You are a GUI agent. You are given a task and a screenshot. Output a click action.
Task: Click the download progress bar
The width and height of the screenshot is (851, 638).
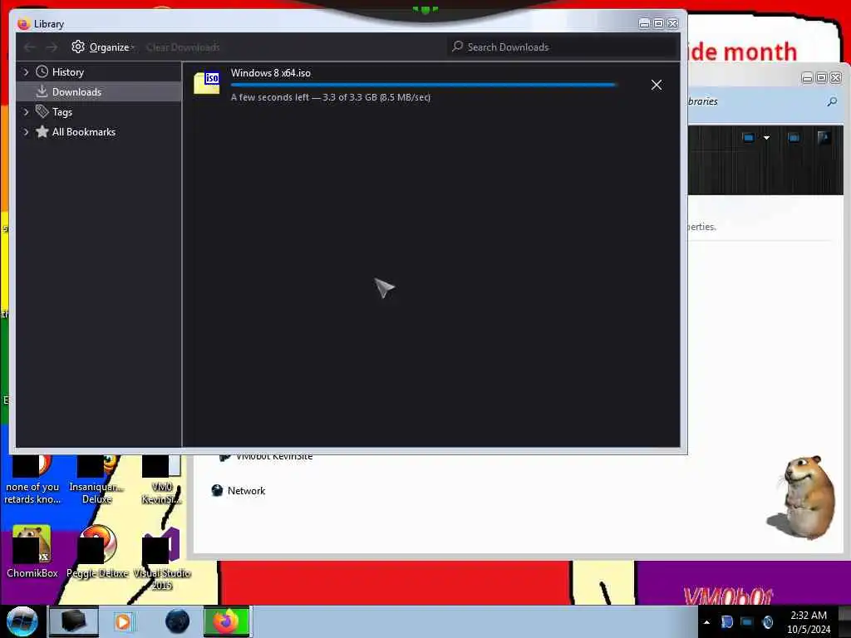coord(423,86)
